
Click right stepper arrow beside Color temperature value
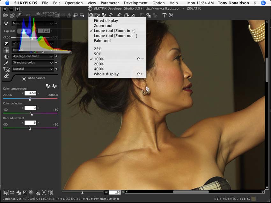pyautogui.click(x=38, y=93)
